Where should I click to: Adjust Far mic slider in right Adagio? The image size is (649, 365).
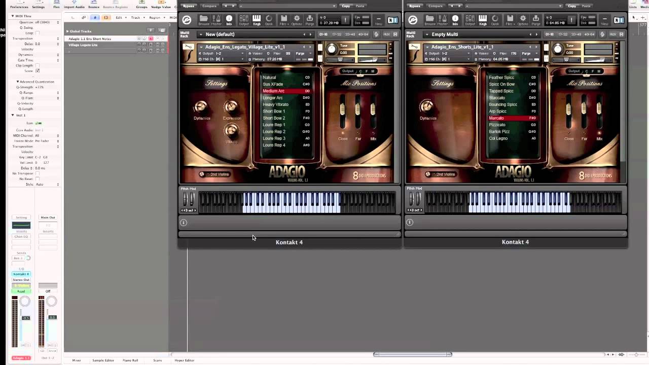coord(584,108)
